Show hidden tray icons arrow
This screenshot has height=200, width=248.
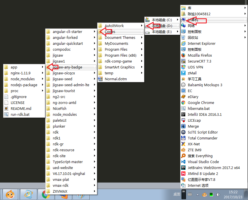(197, 195)
